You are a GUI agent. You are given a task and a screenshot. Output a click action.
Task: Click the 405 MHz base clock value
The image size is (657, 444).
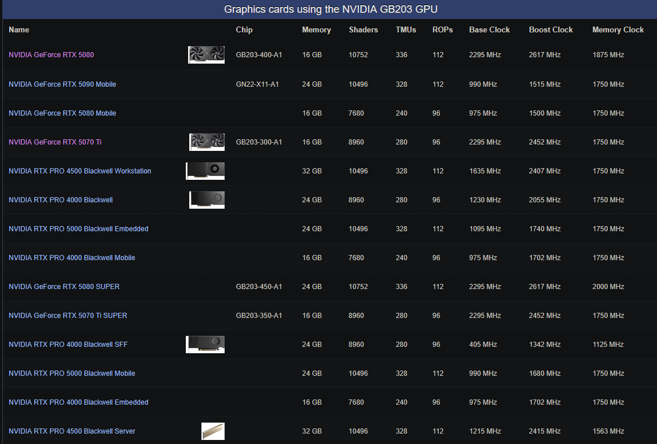(483, 344)
